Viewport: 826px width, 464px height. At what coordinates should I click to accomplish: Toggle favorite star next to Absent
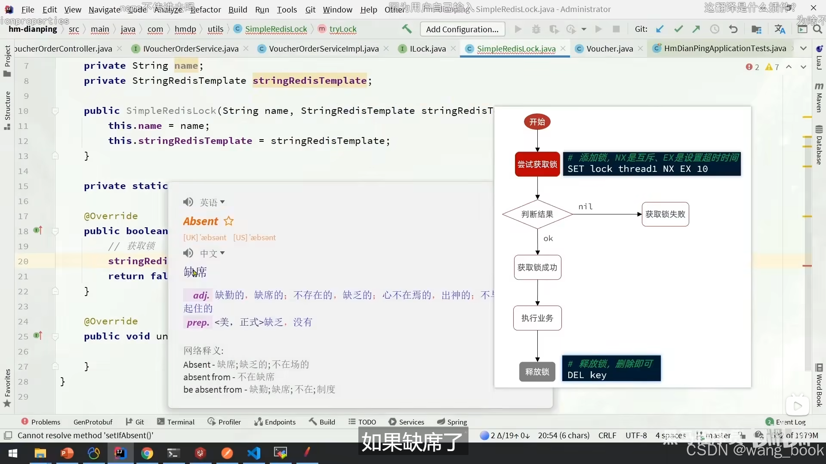coord(228,221)
